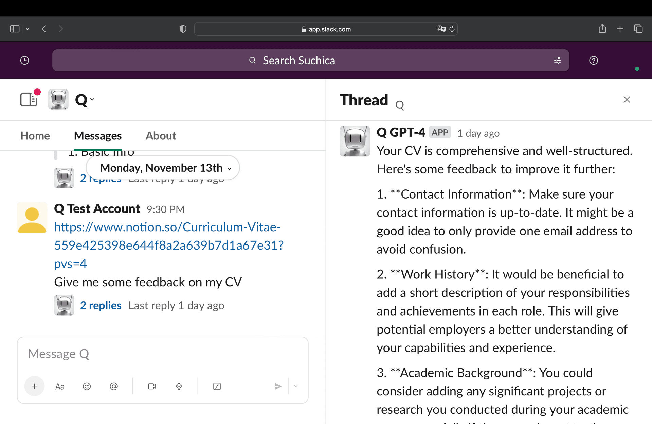652x424 pixels.
Task: Open Slack history with the clock icon
Action: pyautogui.click(x=24, y=60)
